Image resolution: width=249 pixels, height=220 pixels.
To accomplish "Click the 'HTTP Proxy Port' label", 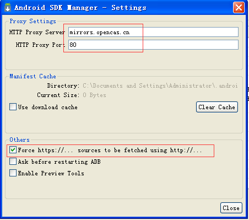I will pos(40,45).
